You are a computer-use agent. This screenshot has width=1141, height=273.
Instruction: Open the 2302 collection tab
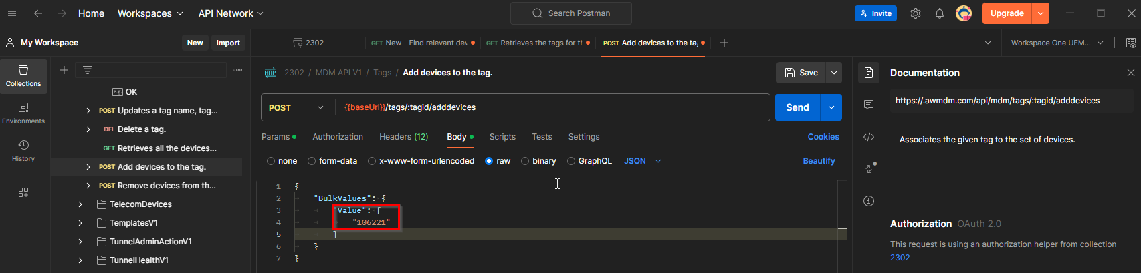pyautogui.click(x=308, y=43)
